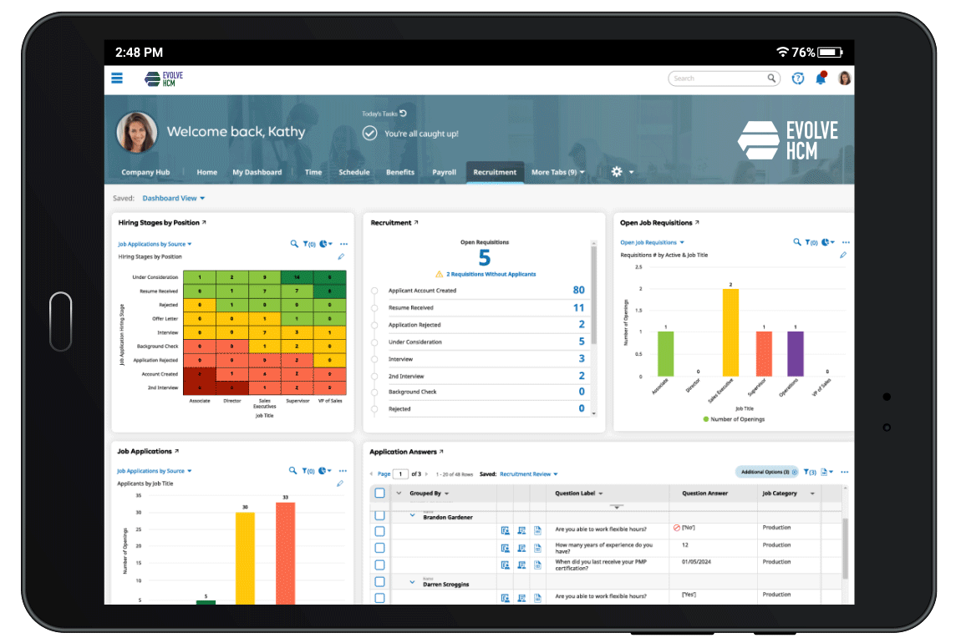Open Question Label column menu
The width and height of the screenshot is (961, 643).
pyautogui.click(x=601, y=494)
